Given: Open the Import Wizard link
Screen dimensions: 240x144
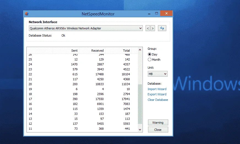Looking at the screenshot, I should tap(157, 89).
